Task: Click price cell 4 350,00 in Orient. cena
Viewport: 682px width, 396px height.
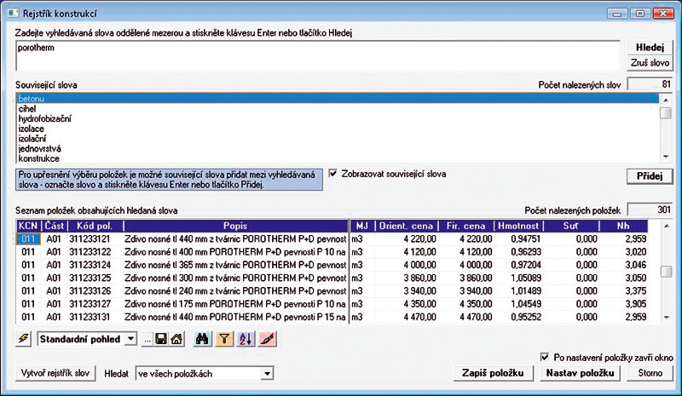Action: (419, 304)
